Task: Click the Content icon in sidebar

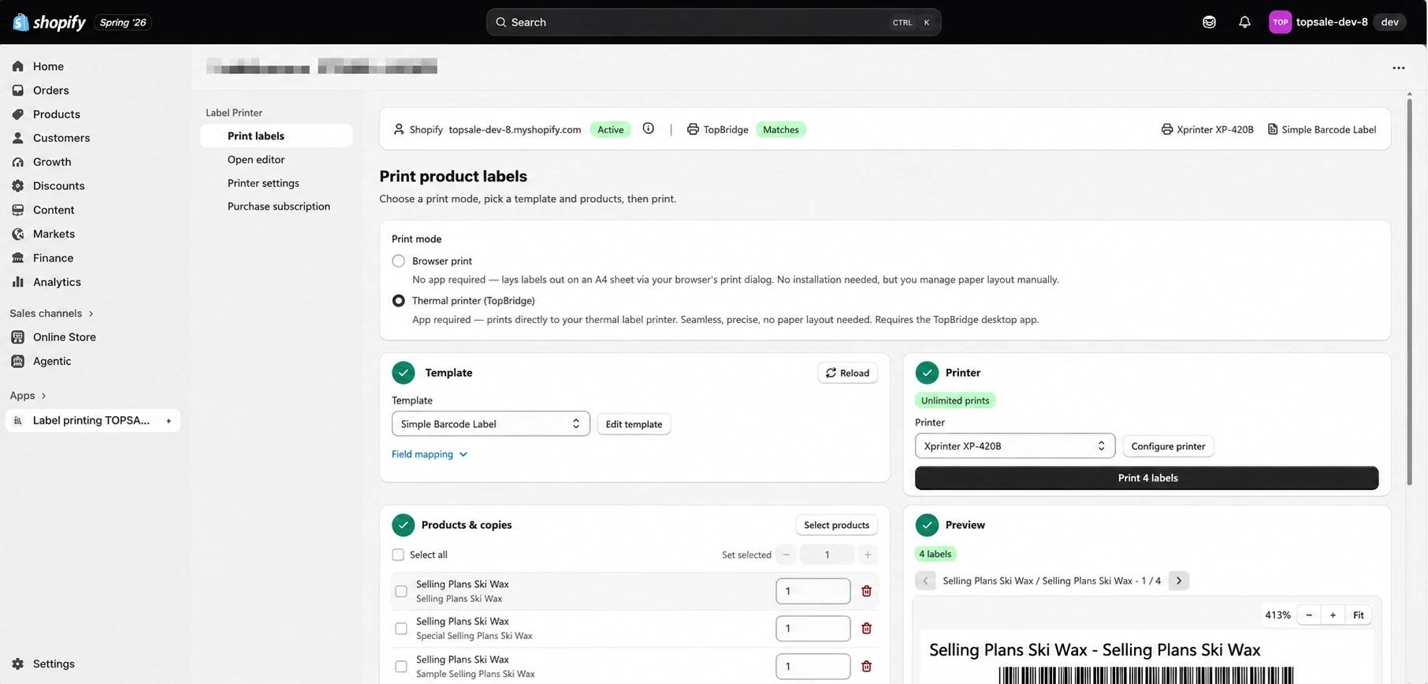Action: pyautogui.click(x=18, y=210)
